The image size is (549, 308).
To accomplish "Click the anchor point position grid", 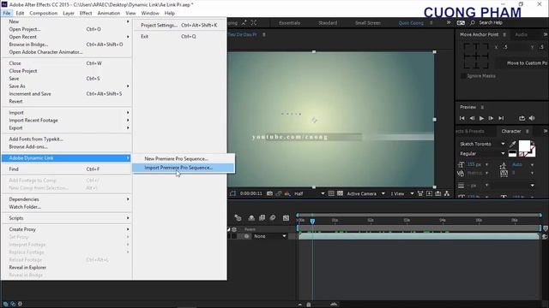I will (x=476, y=56).
